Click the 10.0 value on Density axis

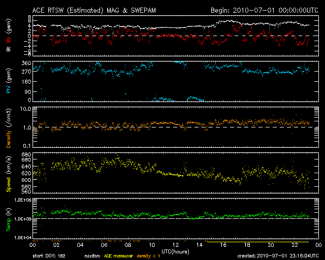click(26, 109)
